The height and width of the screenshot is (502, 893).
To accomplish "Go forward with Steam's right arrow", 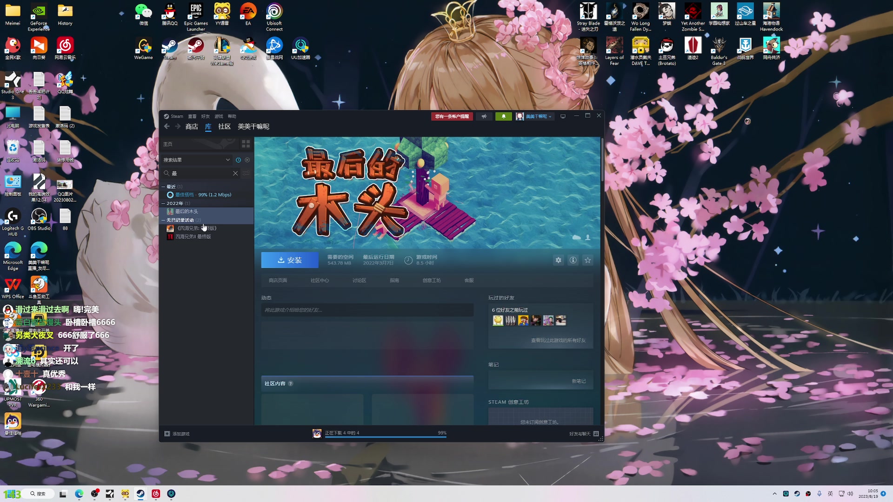I will (178, 126).
